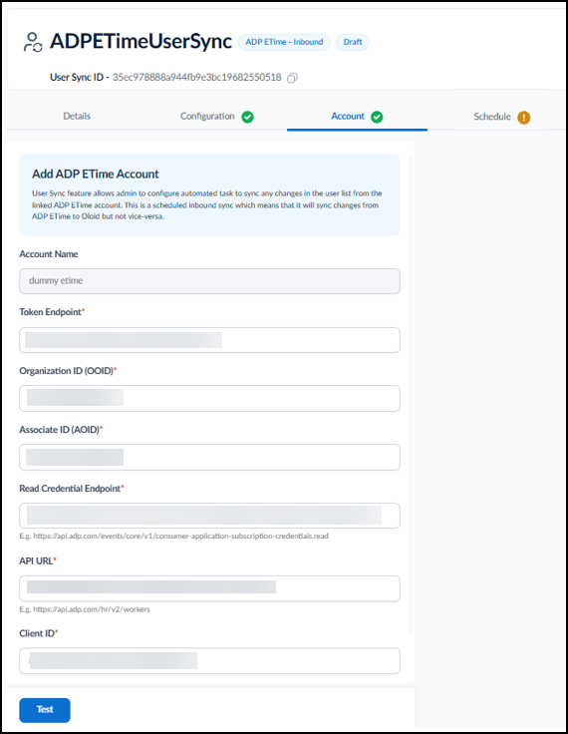568x734 pixels.
Task: Click the Account Name field
Action: pyautogui.click(x=209, y=281)
